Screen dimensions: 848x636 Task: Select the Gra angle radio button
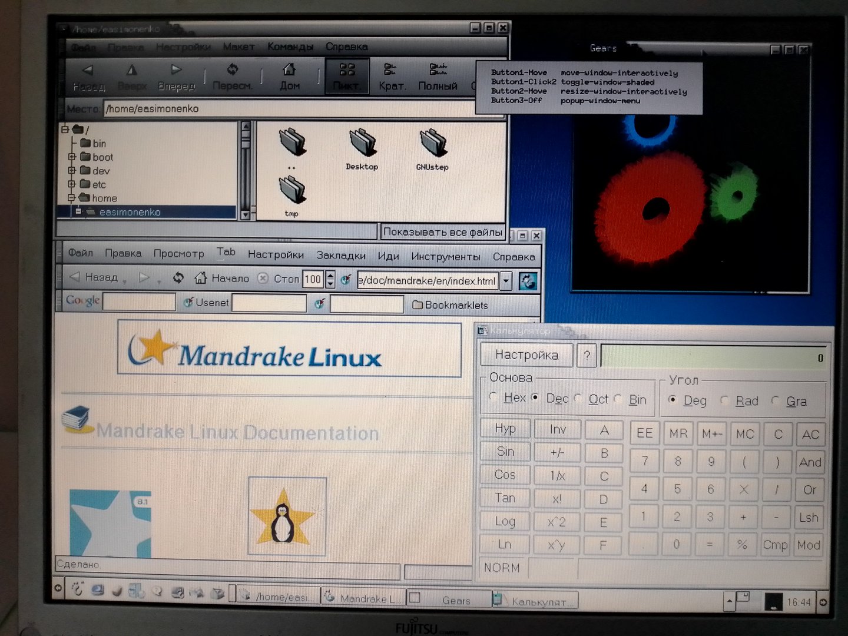coord(775,400)
